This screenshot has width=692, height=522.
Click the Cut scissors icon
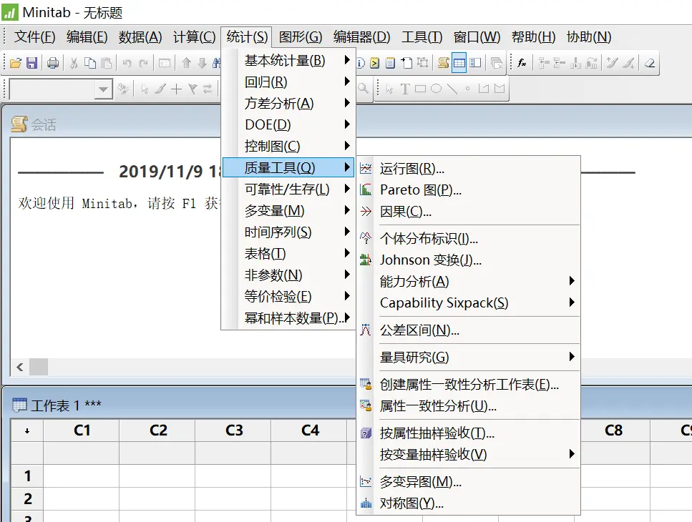[x=74, y=63]
